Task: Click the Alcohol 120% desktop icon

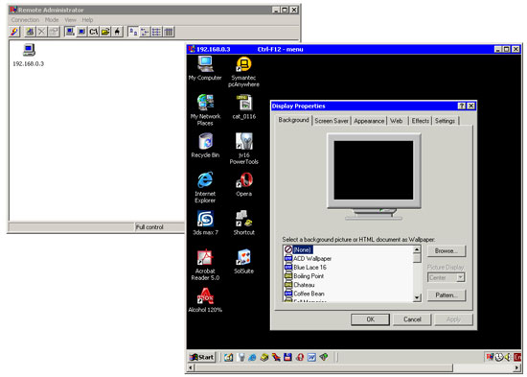Action: 205,300
